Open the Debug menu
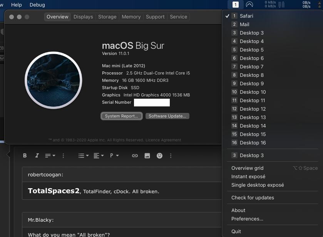 coord(37,5)
